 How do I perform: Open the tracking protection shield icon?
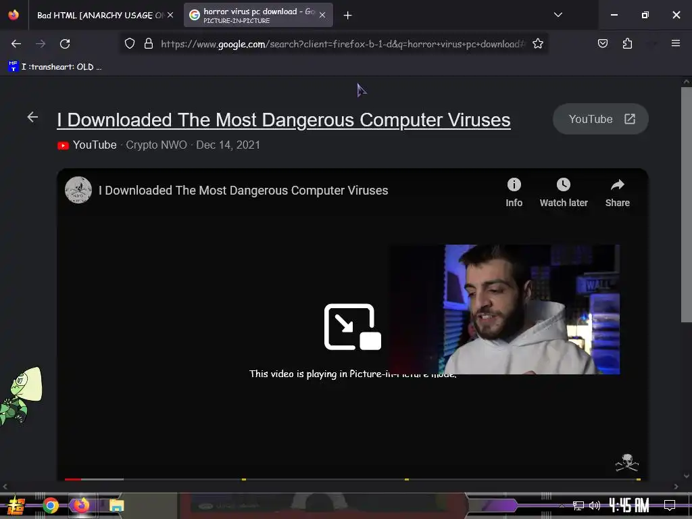(x=129, y=44)
